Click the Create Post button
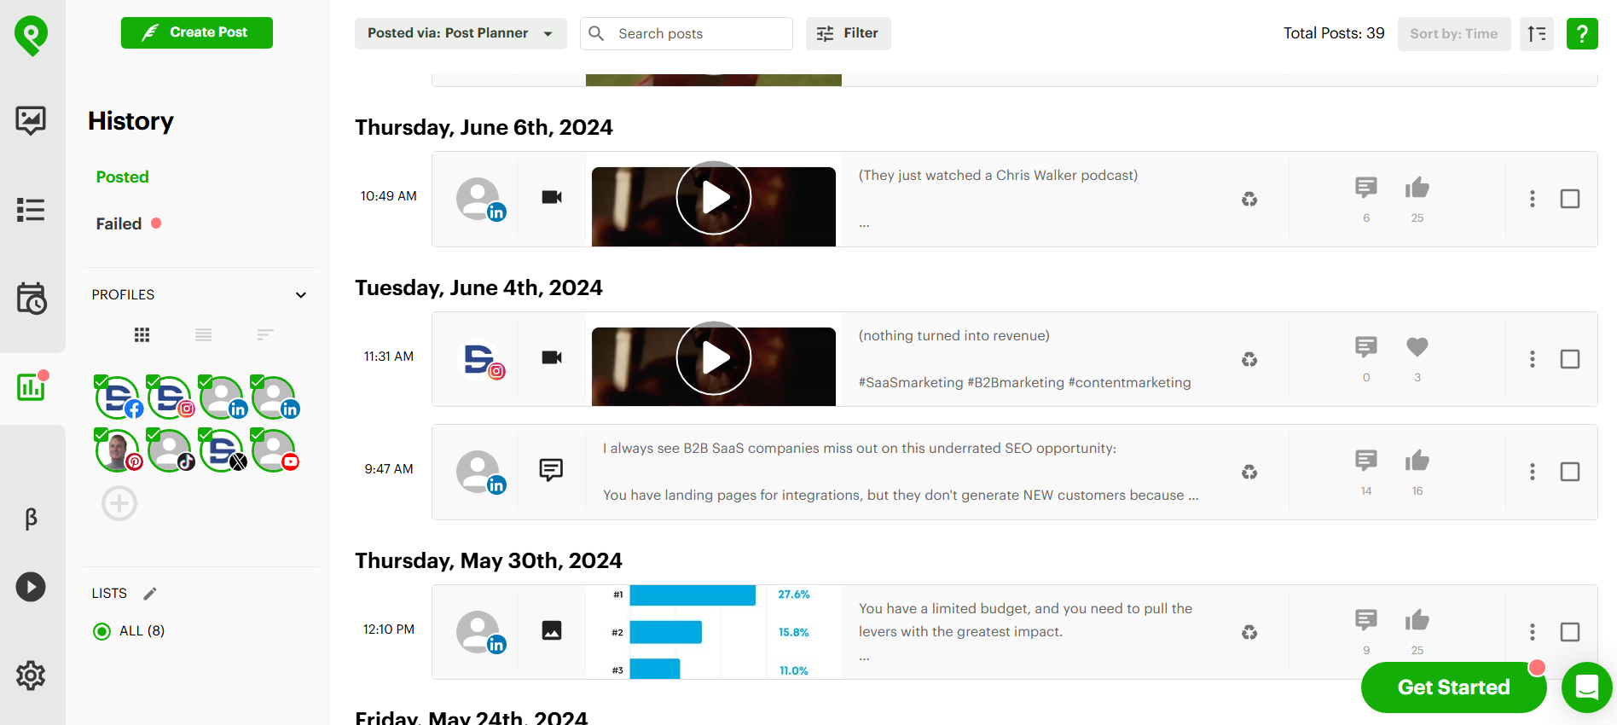 click(x=197, y=32)
